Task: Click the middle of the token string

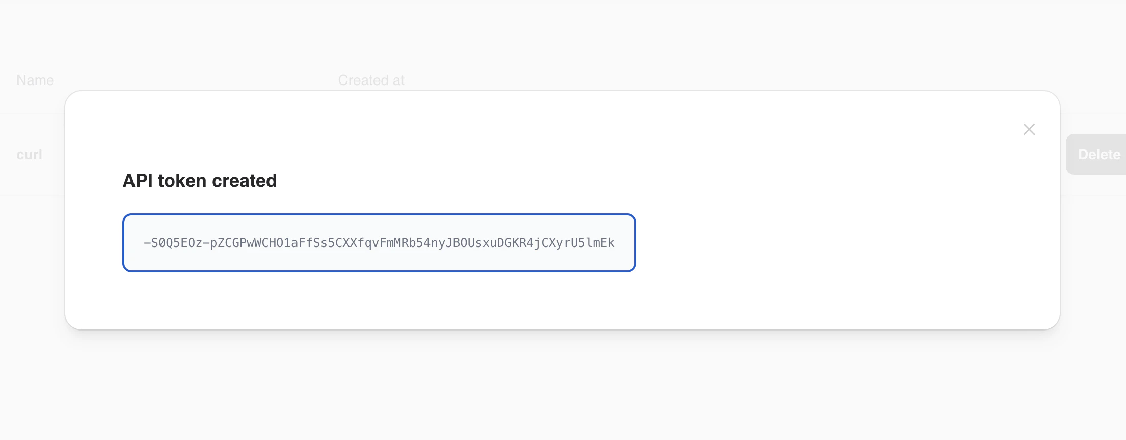Action: (x=379, y=243)
